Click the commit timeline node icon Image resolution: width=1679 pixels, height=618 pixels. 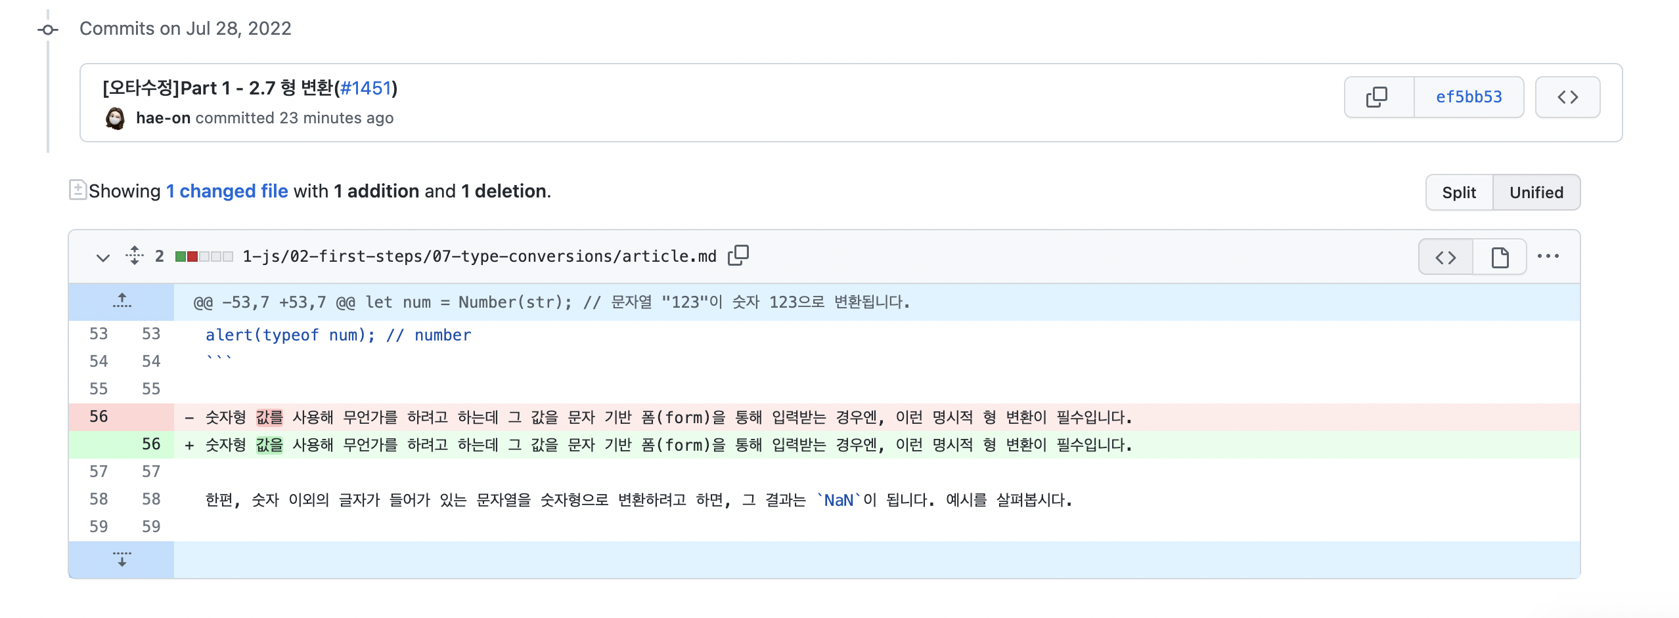[48, 30]
